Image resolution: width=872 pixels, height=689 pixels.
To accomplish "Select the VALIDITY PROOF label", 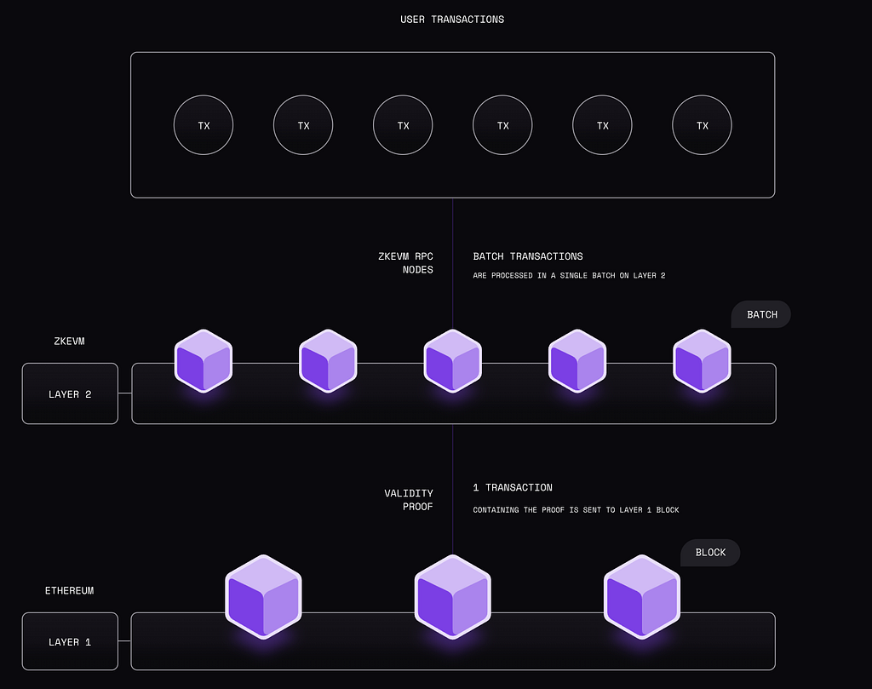I will click(409, 500).
